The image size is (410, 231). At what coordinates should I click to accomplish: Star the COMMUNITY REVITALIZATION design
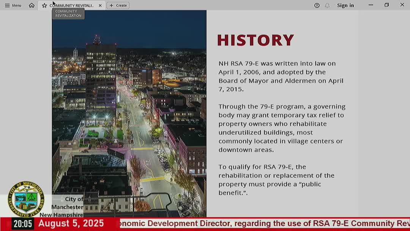point(44,5)
